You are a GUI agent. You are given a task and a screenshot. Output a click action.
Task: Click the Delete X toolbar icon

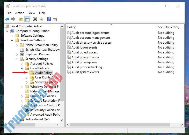pyautogui.click(x=35, y=19)
